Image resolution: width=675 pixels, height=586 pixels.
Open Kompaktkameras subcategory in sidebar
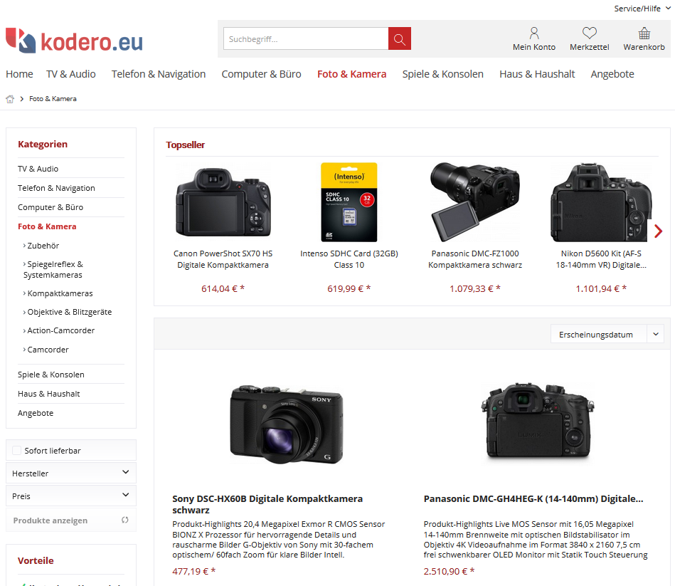point(60,293)
